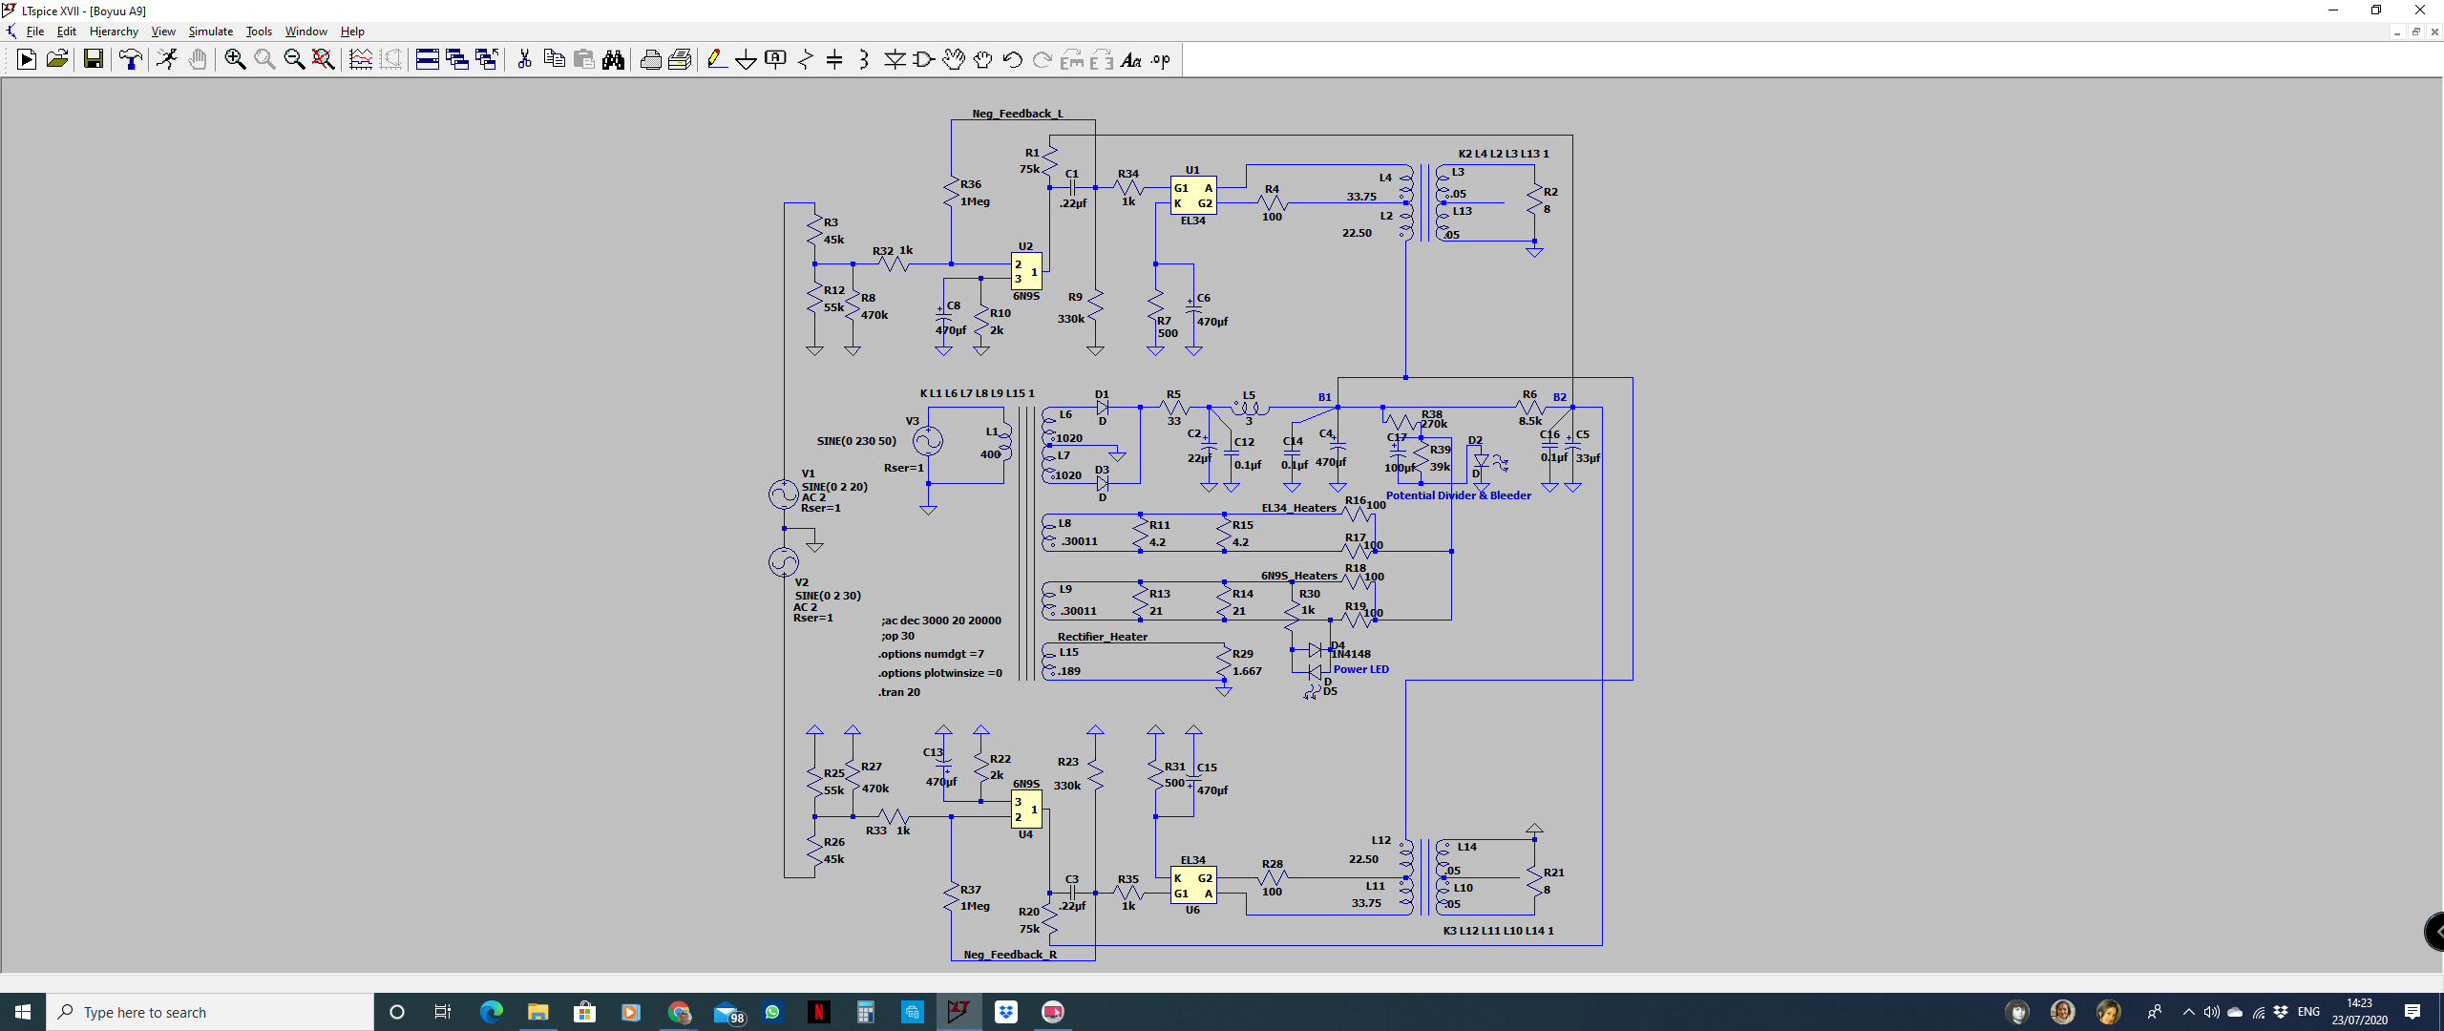This screenshot has width=2444, height=1031.
Task: Click the U2 6N9S tube component
Action: (1026, 271)
